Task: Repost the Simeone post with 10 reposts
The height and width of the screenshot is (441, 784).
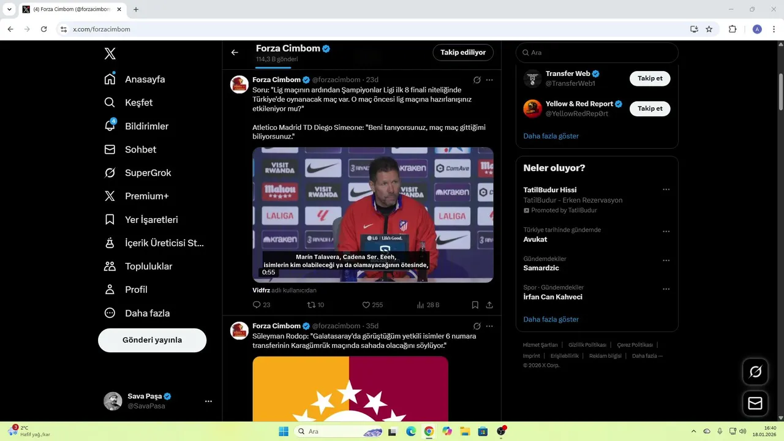Action: click(315, 304)
